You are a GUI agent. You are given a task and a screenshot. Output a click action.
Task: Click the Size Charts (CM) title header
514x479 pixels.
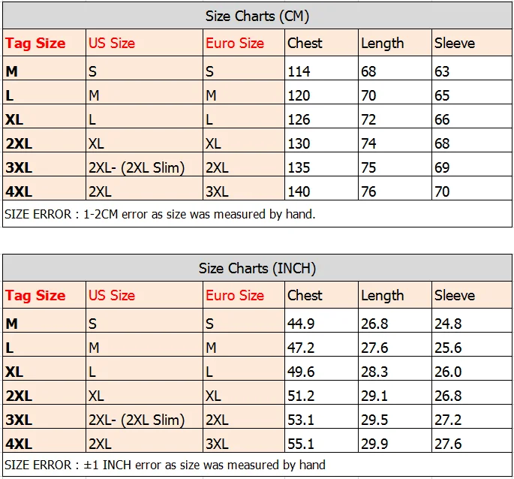tap(257, 16)
